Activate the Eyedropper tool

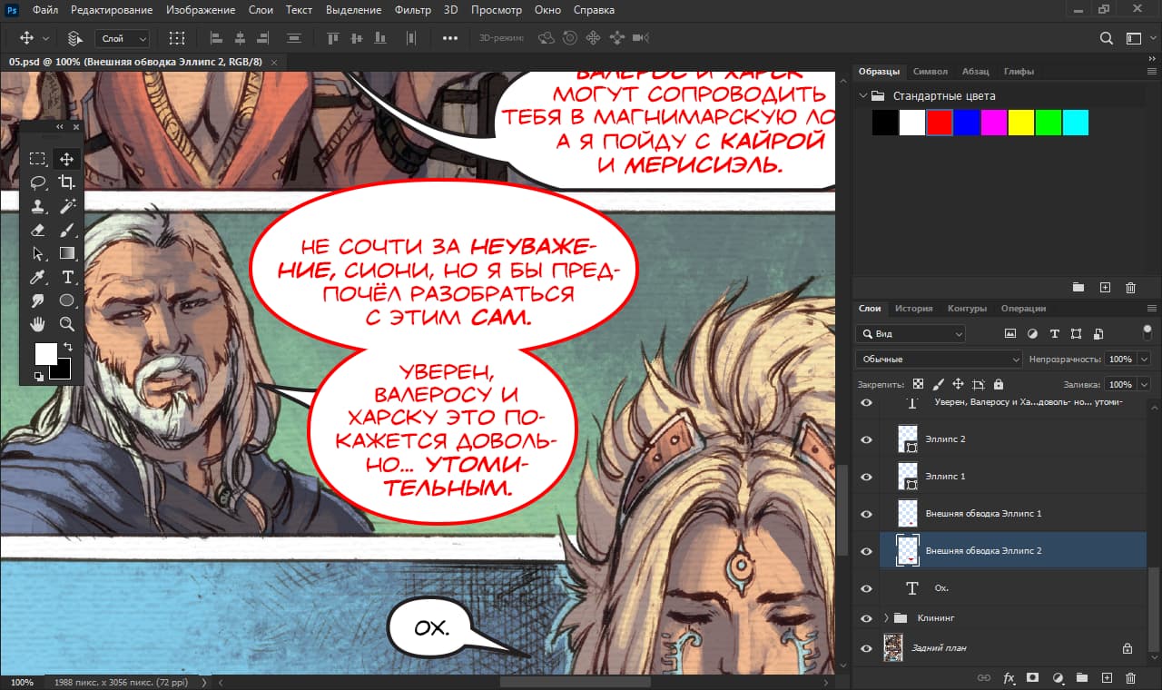tap(37, 277)
